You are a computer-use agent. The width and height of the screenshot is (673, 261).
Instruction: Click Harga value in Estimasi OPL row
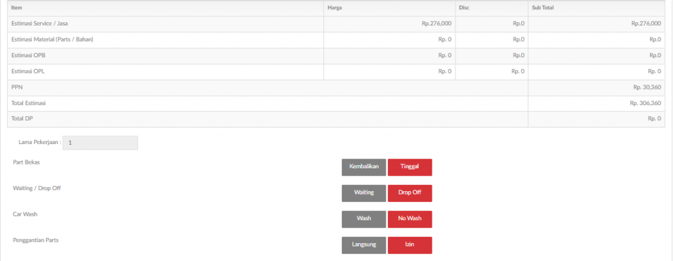click(445, 71)
